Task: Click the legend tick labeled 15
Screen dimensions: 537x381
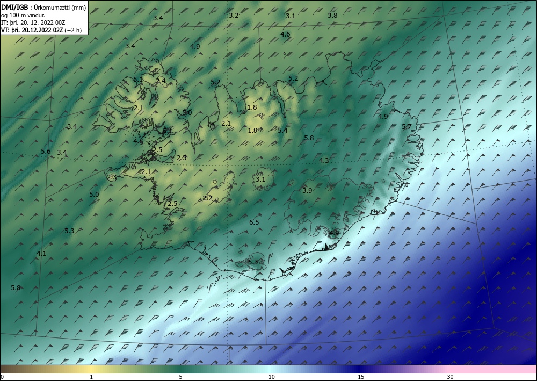Action: tap(361, 377)
